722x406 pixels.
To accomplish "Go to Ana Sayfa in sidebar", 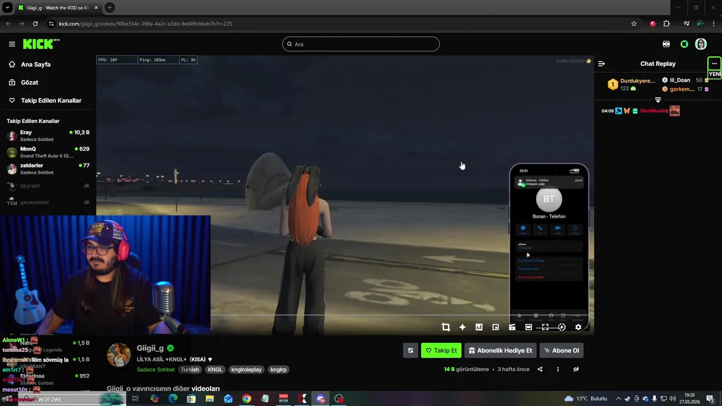I will point(36,64).
